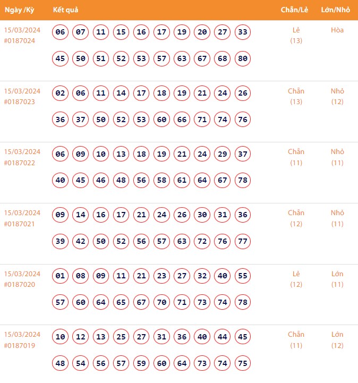Click "Lẻ (12)" result of draw #0187020

(296, 279)
